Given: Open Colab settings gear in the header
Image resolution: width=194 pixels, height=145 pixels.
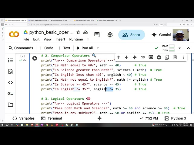Looking at the screenshot, I should 110,35.
